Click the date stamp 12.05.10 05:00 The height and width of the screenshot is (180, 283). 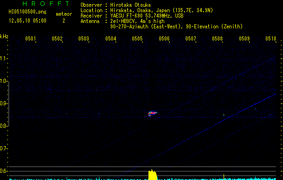pos(27,21)
